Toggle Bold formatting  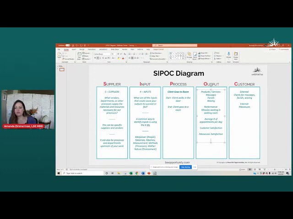(95, 58)
